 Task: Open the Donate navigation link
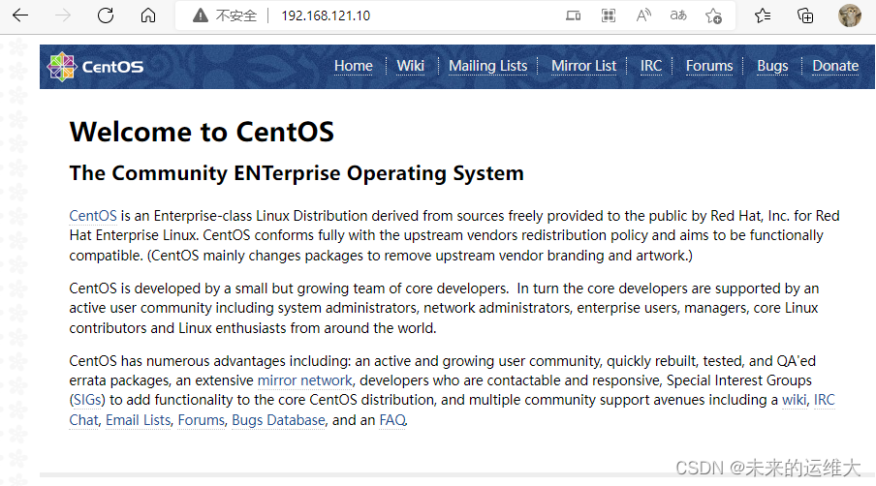click(x=835, y=66)
